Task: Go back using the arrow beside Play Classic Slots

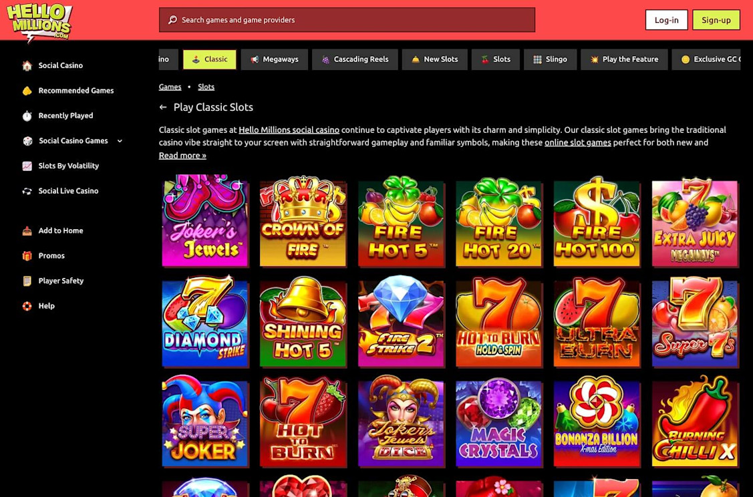Action: pyautogui.click(x=163, y=108)
